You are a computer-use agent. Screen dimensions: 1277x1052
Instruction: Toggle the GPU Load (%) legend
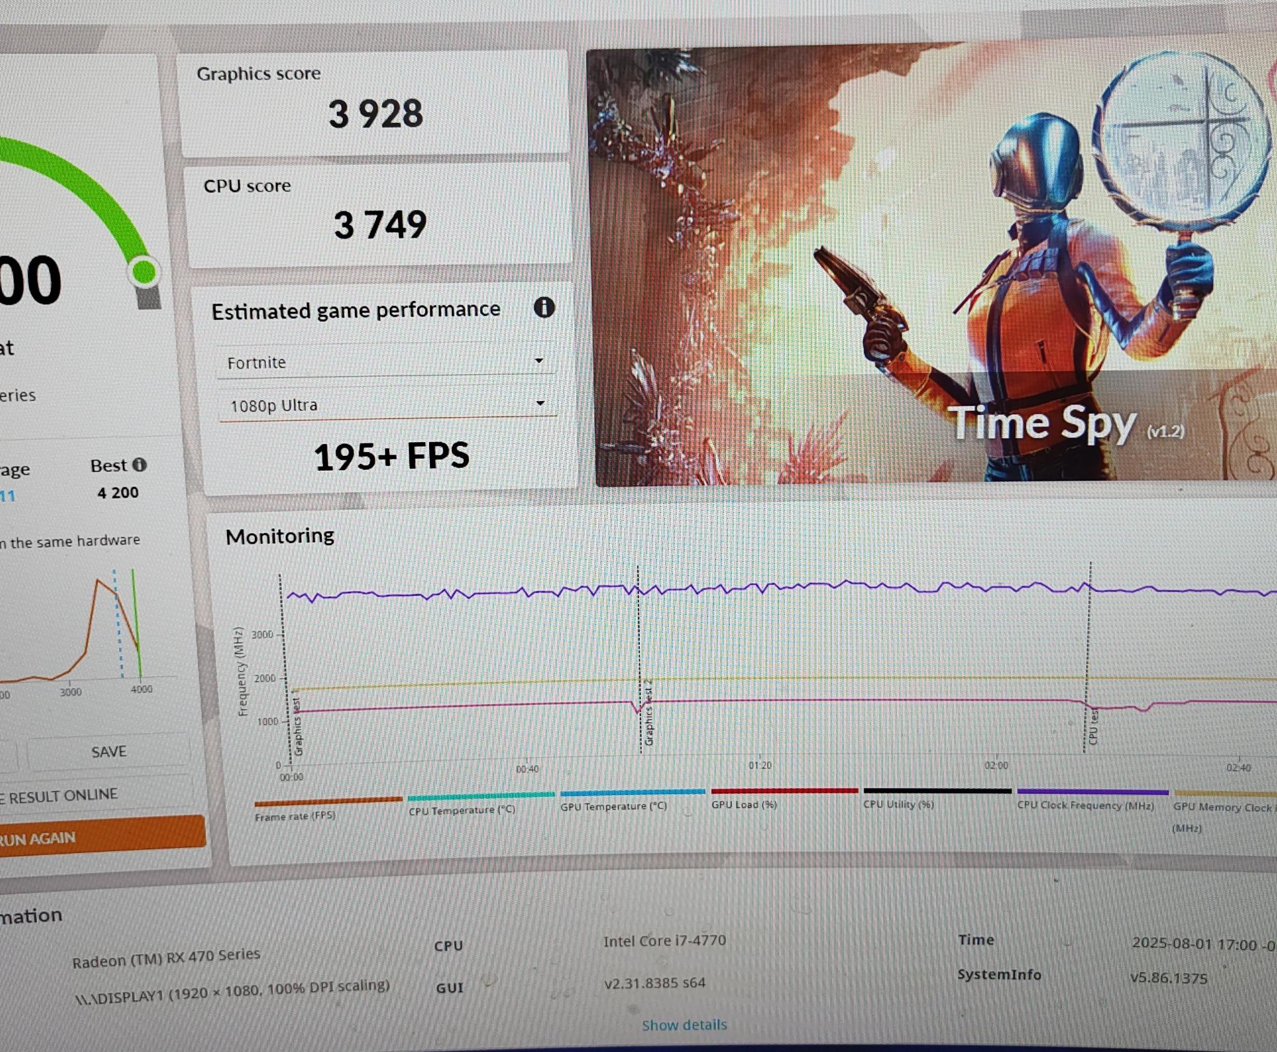pyautogui.click(x=784, y=799)
